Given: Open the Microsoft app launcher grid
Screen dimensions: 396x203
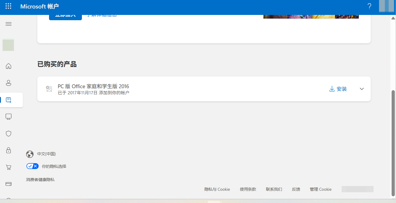Looking at the screenshot, I should [9, 6].
